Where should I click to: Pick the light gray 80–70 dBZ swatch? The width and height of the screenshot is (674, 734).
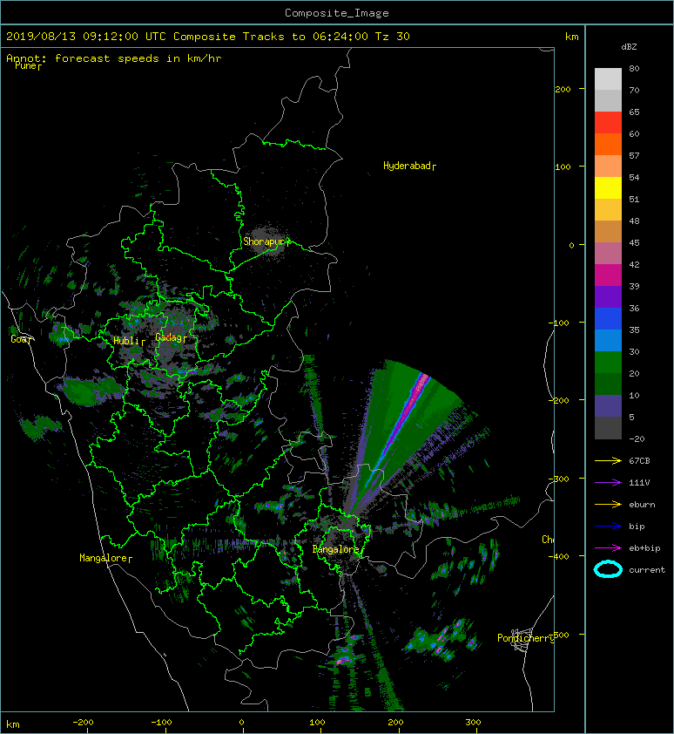pyautogui.click(x=608, y=79)
